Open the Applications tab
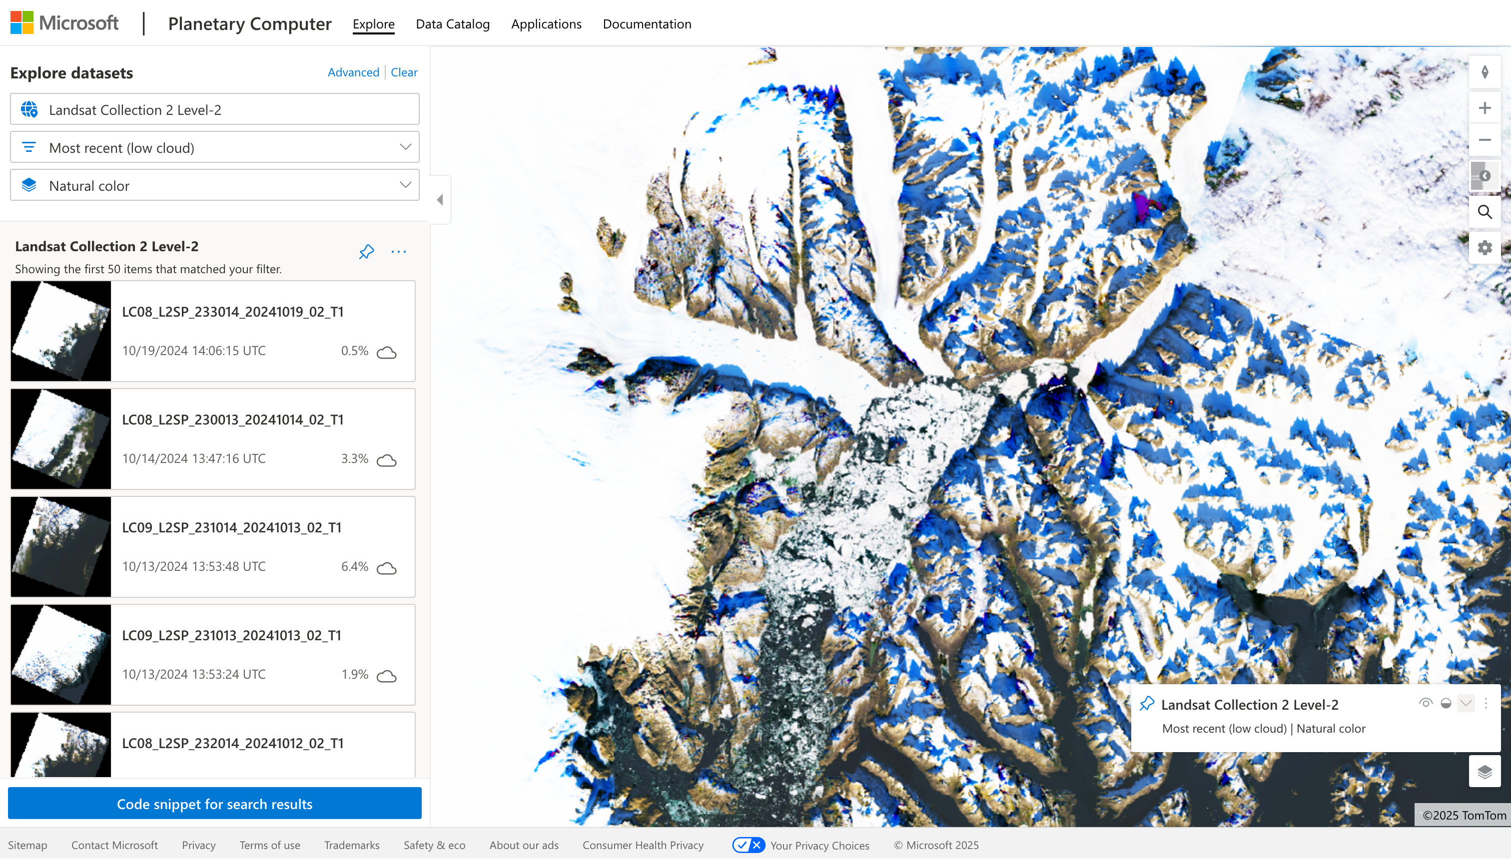 coord(546,24)
